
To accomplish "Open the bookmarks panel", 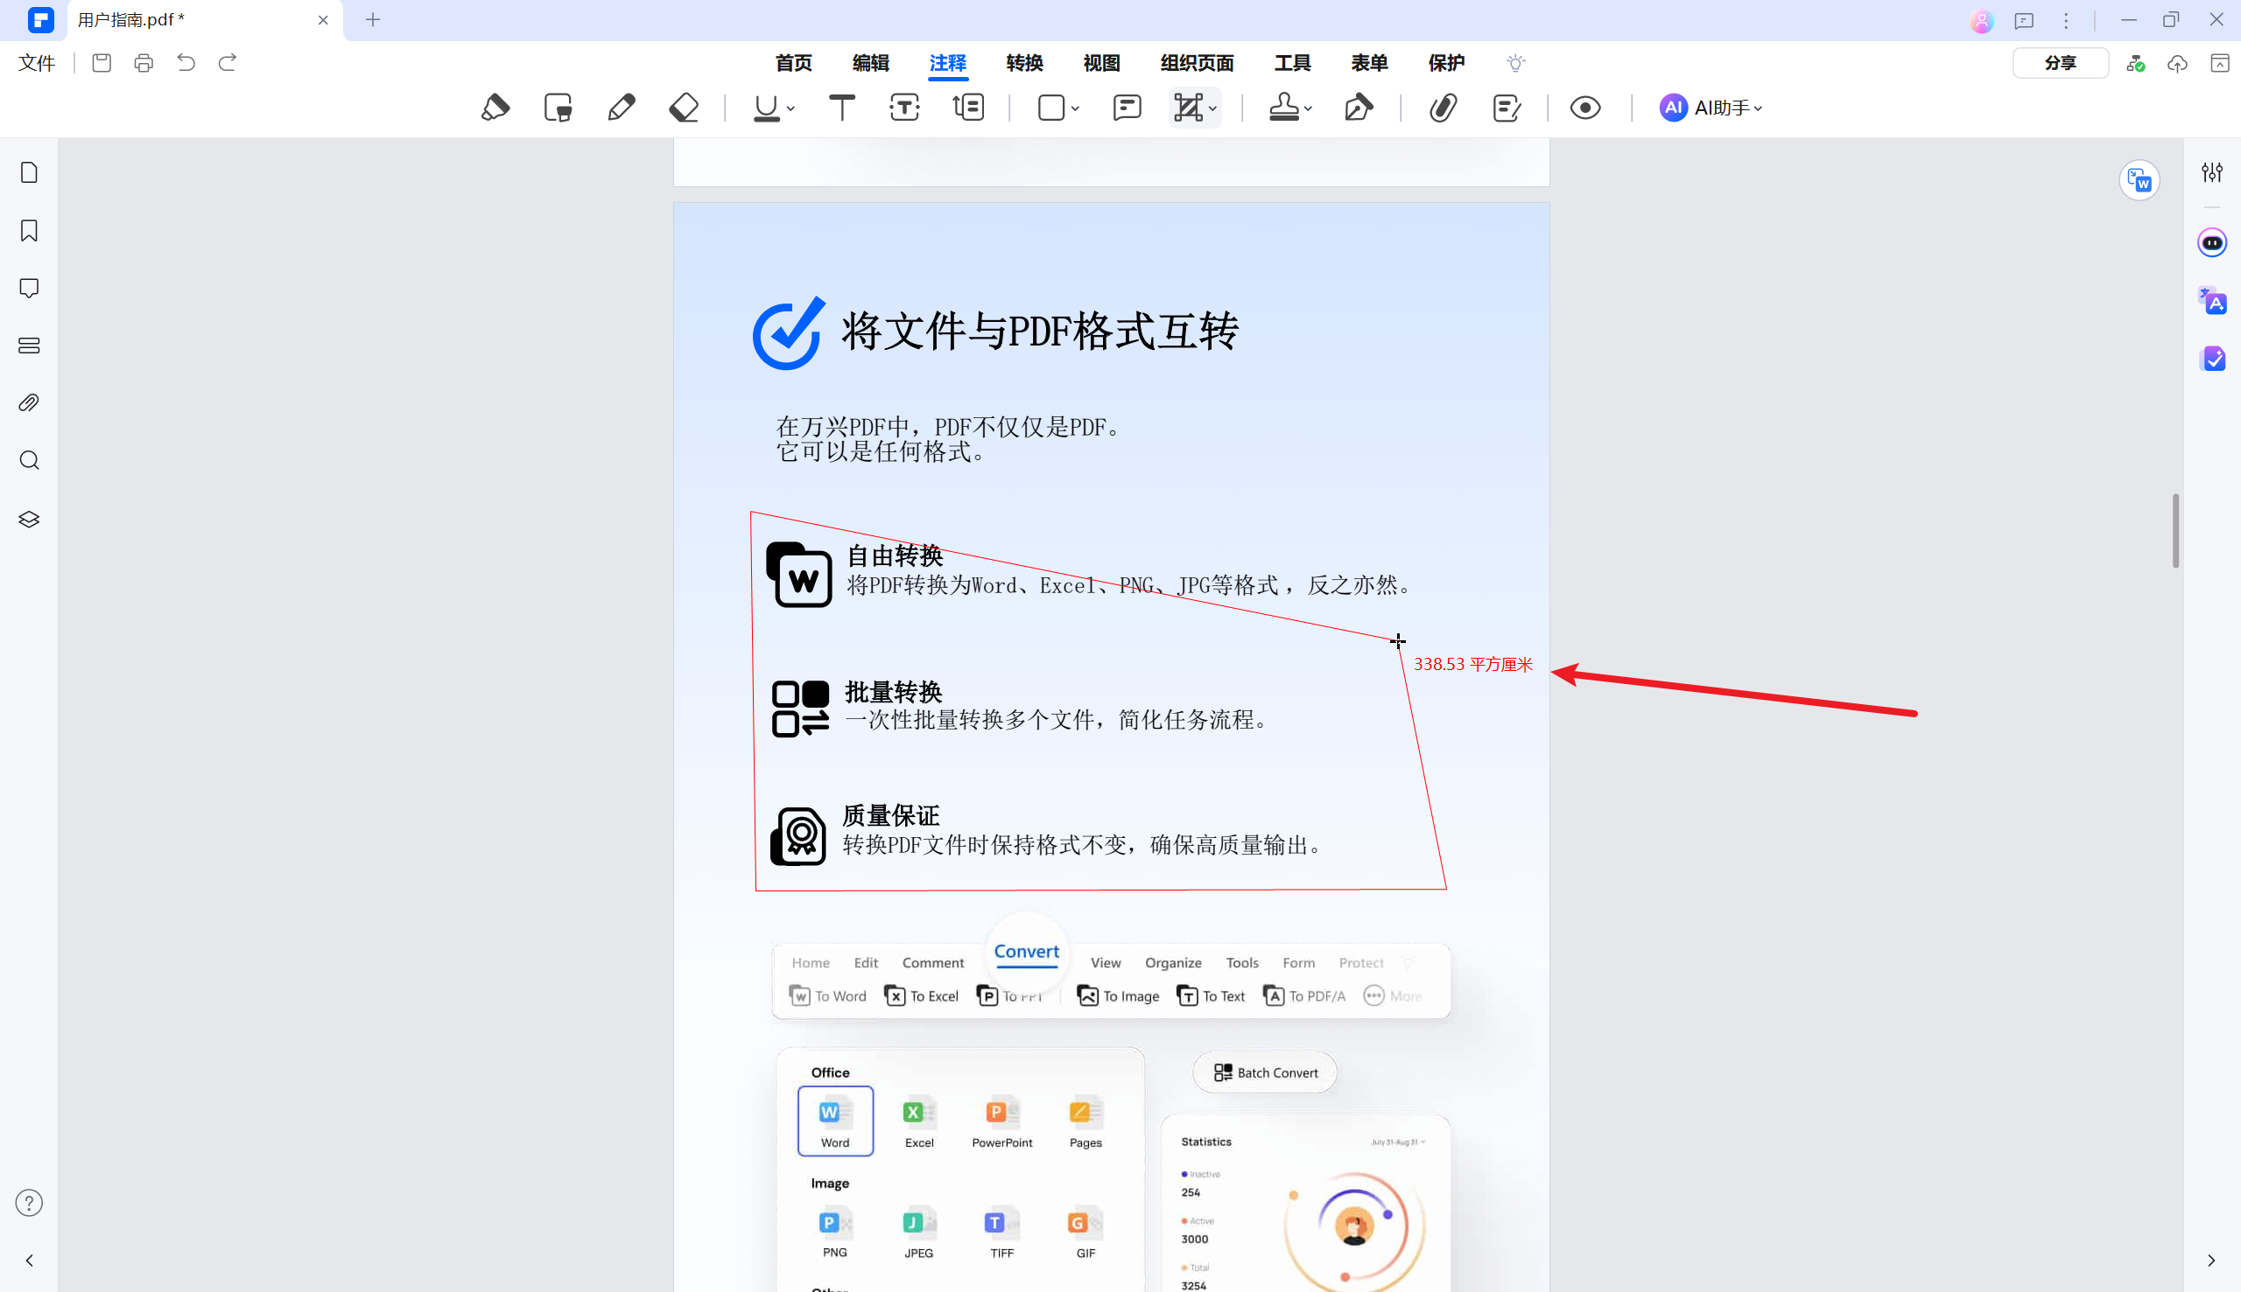I will (x=27, y=230).
